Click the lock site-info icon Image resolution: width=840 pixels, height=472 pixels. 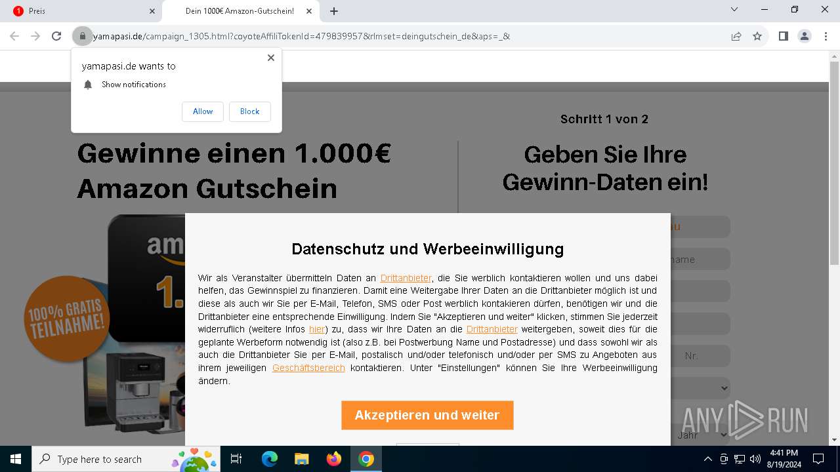pyautogui.click(x=83, y=36)
